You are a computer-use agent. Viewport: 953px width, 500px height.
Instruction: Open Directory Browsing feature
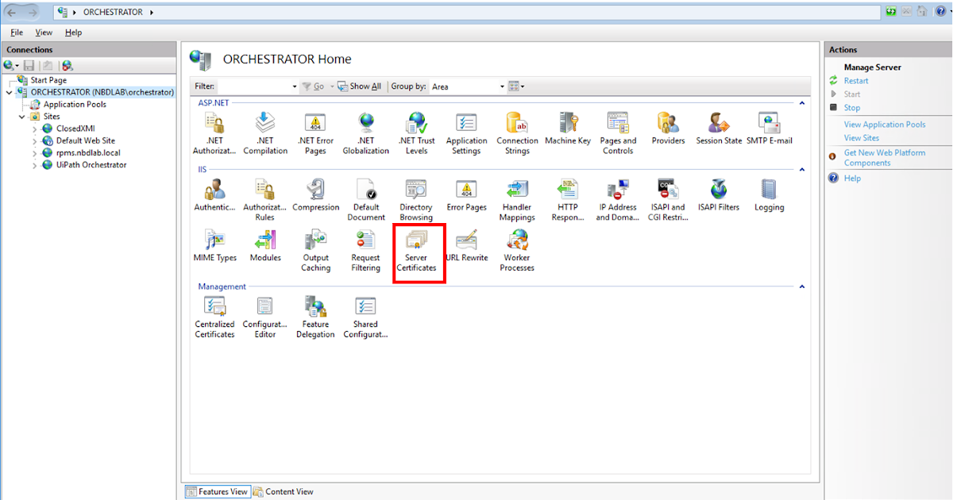(416, 200)
